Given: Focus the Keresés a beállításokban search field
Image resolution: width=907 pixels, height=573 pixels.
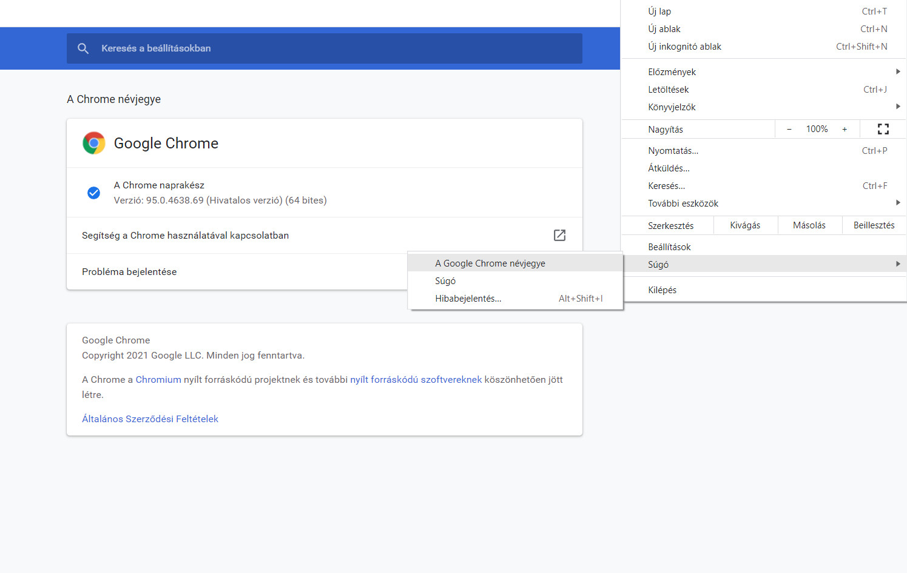Looking at the screenshot, I should coord(325,48).
